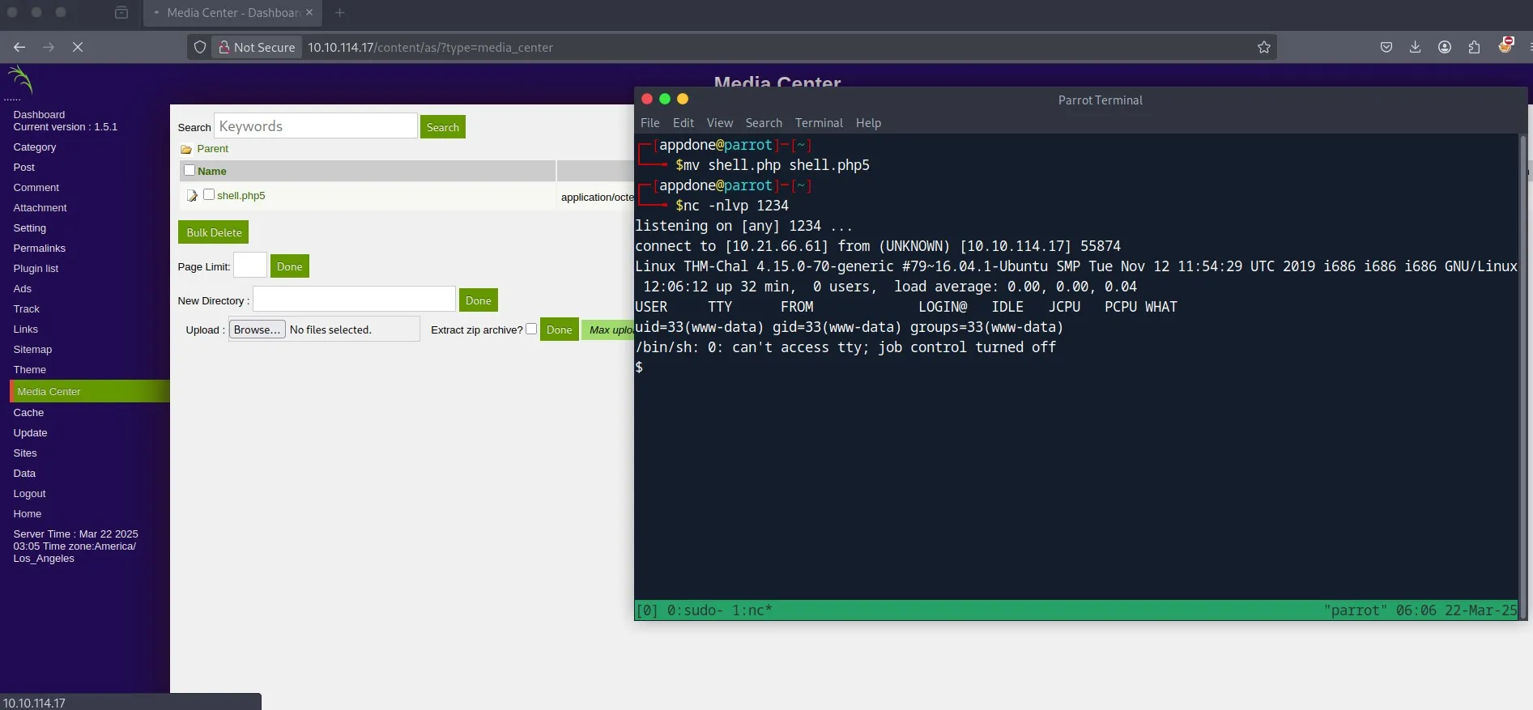Open the File menu in Parrot Terminal
Viewport: 1533px width, 710px height.
pyautogui.click(x=650, y=123)
